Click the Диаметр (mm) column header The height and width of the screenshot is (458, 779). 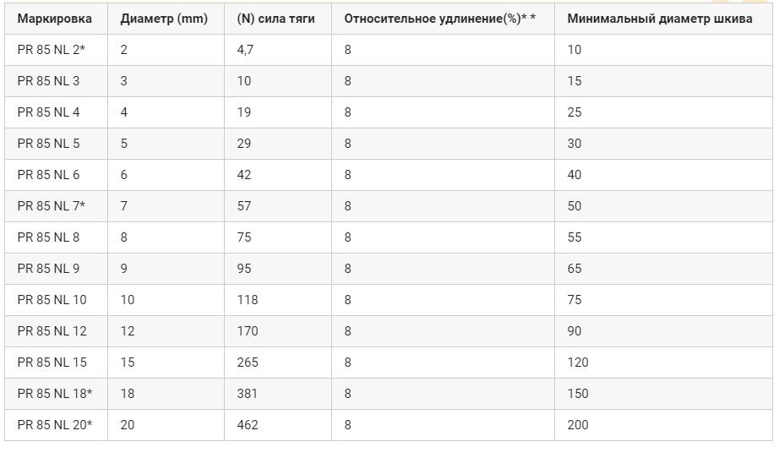point(166,19)
